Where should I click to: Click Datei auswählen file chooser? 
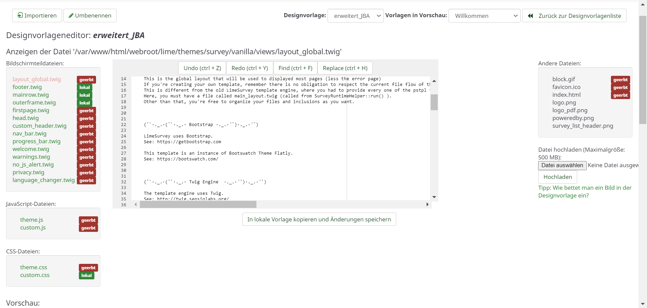pos(562,165)
